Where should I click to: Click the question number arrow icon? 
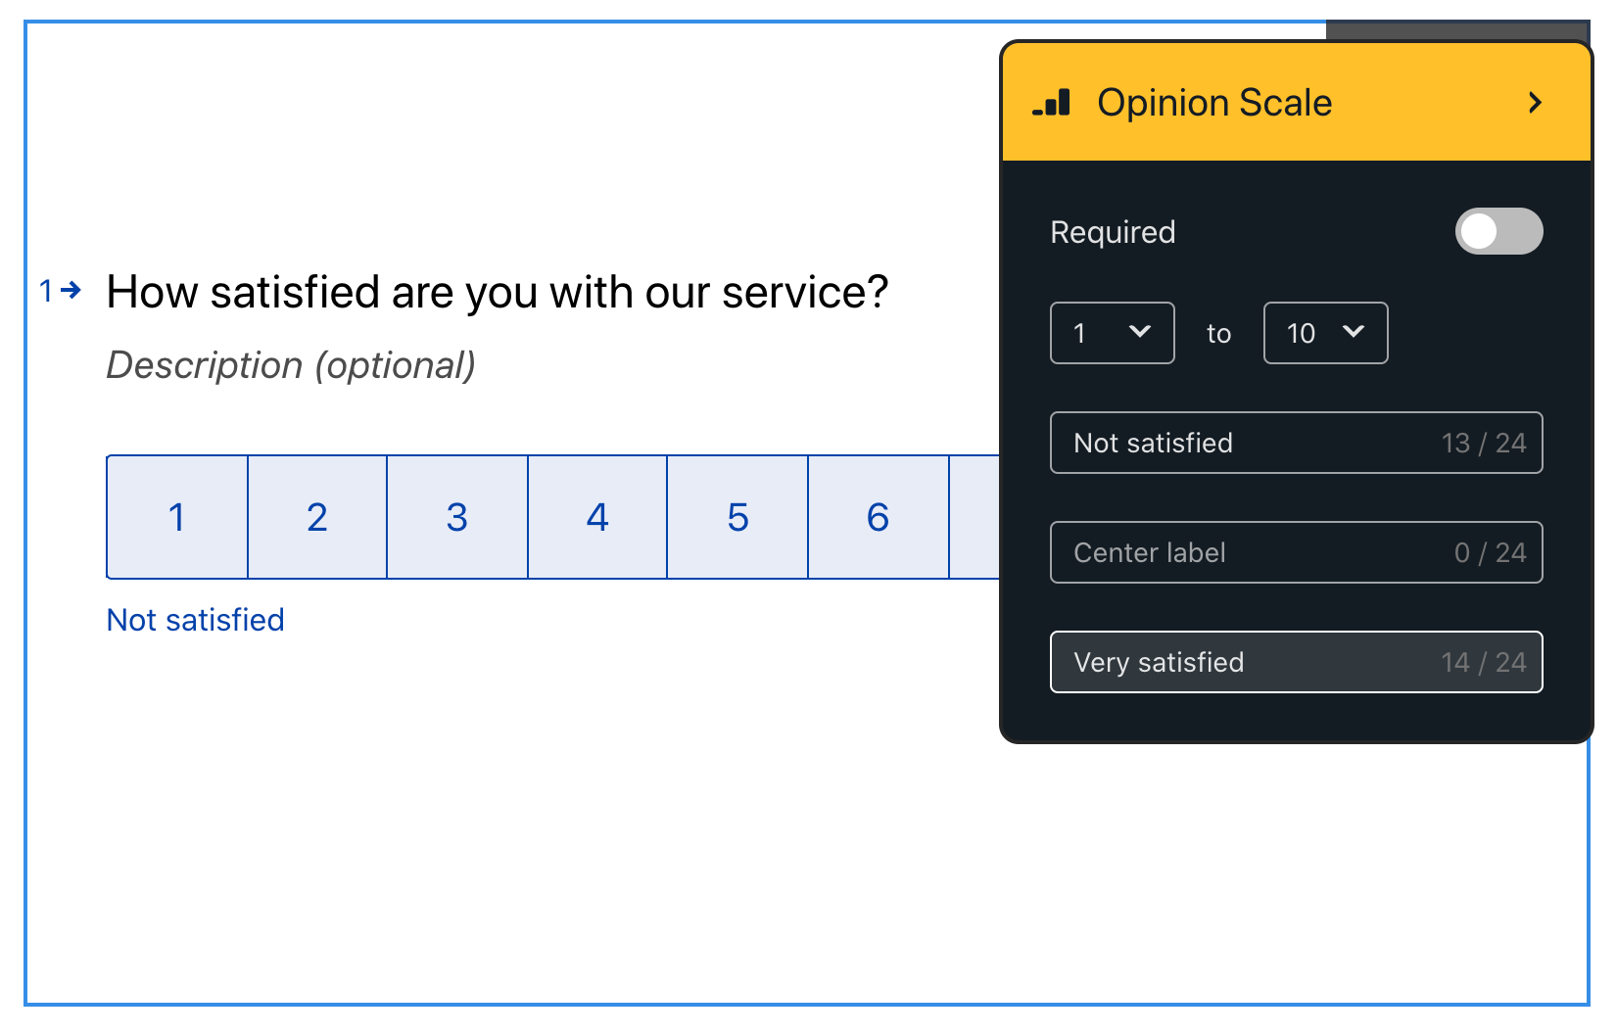click(x=71, y=290)
